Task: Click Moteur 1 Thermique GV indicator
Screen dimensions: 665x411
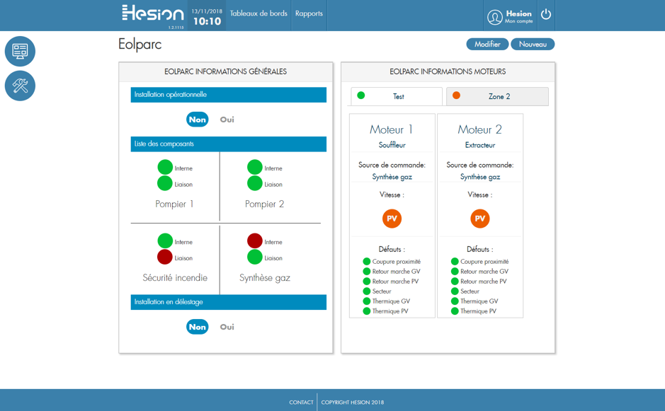Action: 367,301
